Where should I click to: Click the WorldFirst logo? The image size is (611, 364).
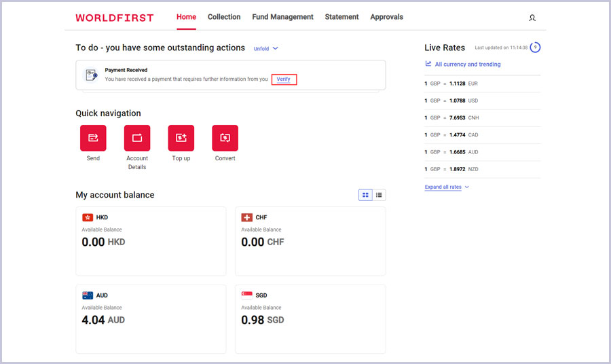115,18
